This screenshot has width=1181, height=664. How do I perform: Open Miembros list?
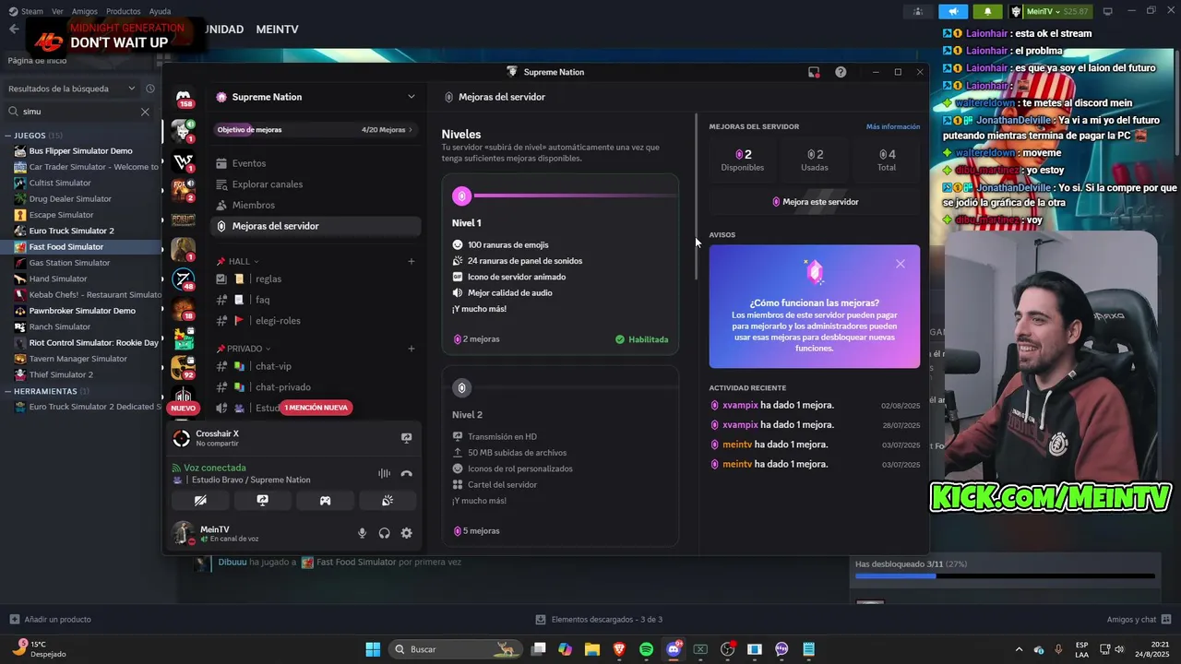pyautogui.click(x=316, y=205)
